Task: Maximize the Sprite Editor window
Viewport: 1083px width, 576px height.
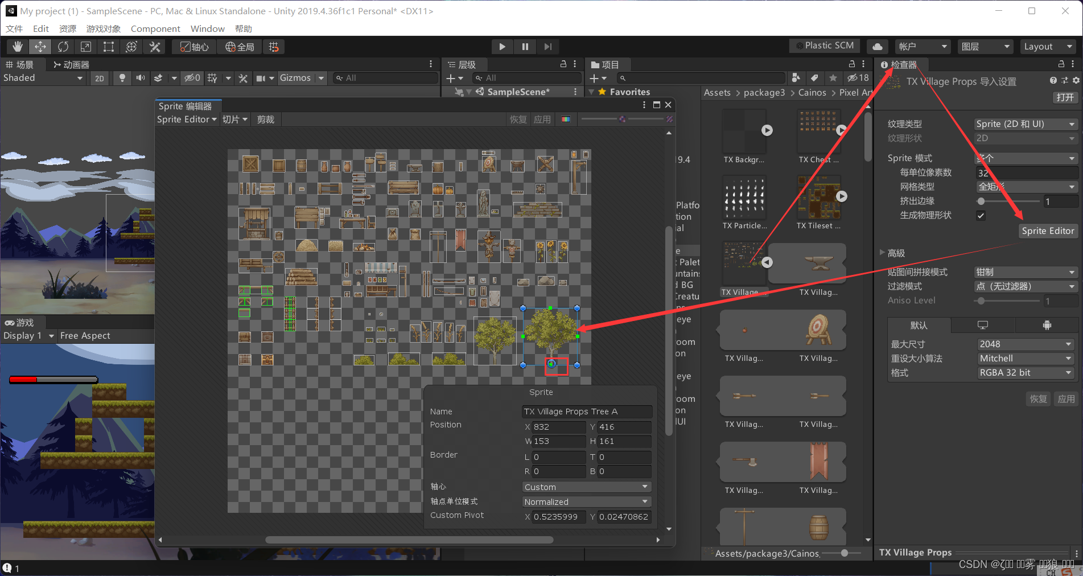Action: click(657, 105)
